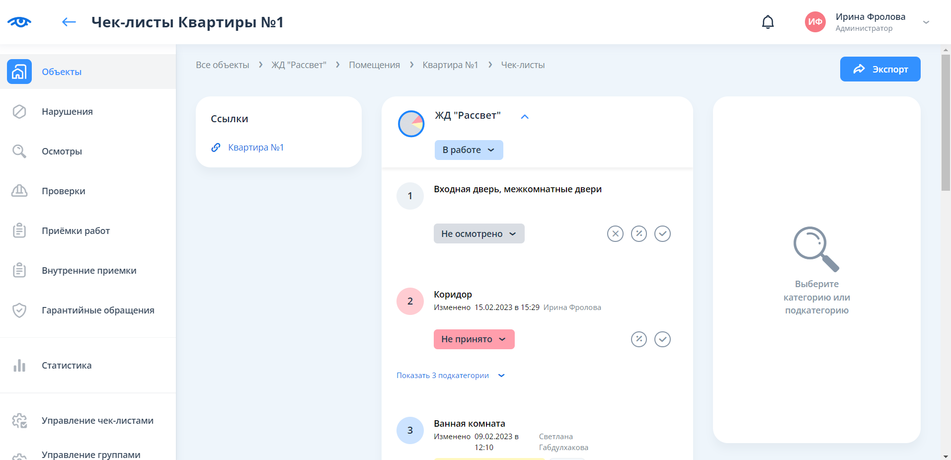The width and height of the screenshot is (951, 460).
Task: Open the Квартира №1 link under Ссылки
Action: point(255,148)
